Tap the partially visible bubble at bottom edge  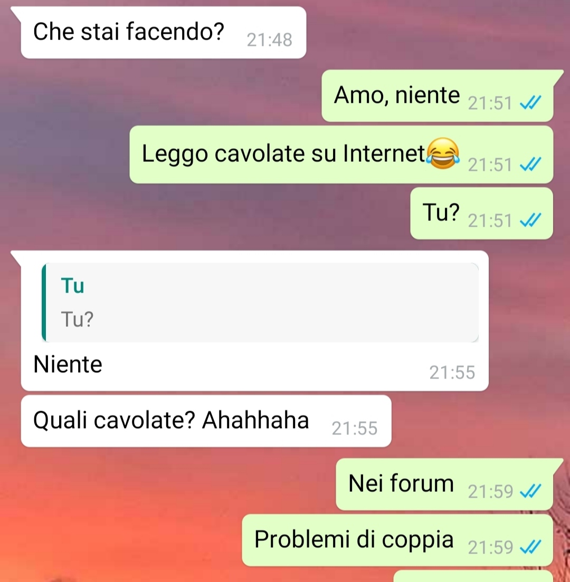click(473, 576)
